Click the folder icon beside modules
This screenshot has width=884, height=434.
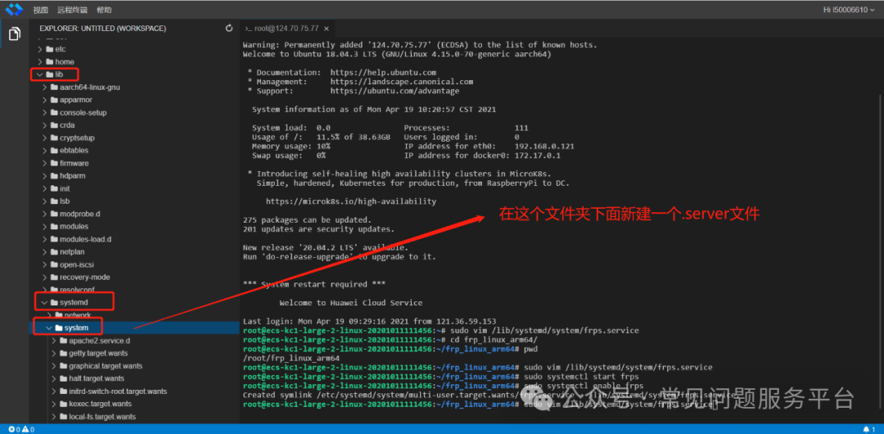(55, 226)
